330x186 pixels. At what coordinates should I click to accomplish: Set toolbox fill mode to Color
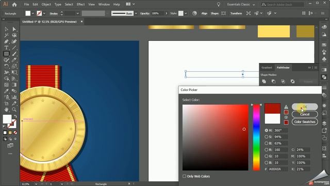coord(5,133)
